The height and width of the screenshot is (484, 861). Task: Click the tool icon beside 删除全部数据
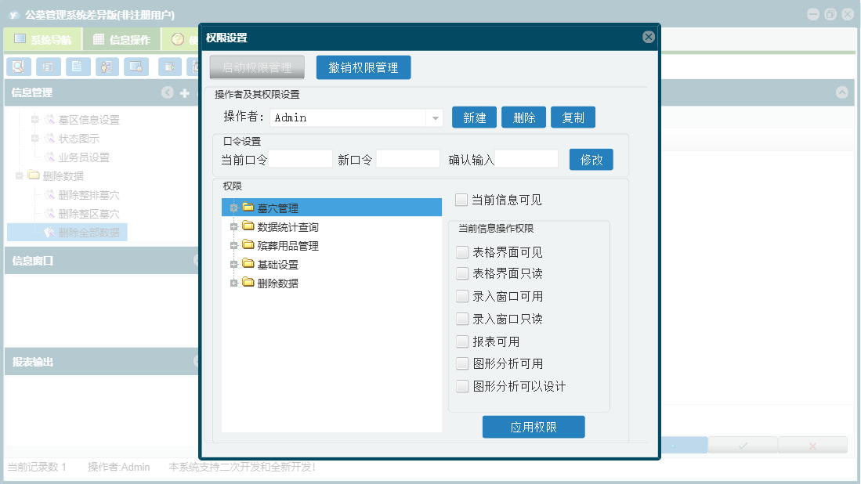point(50,232)
